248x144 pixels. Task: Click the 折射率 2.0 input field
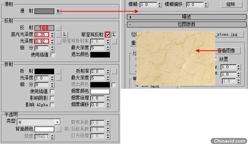(97, 71)
